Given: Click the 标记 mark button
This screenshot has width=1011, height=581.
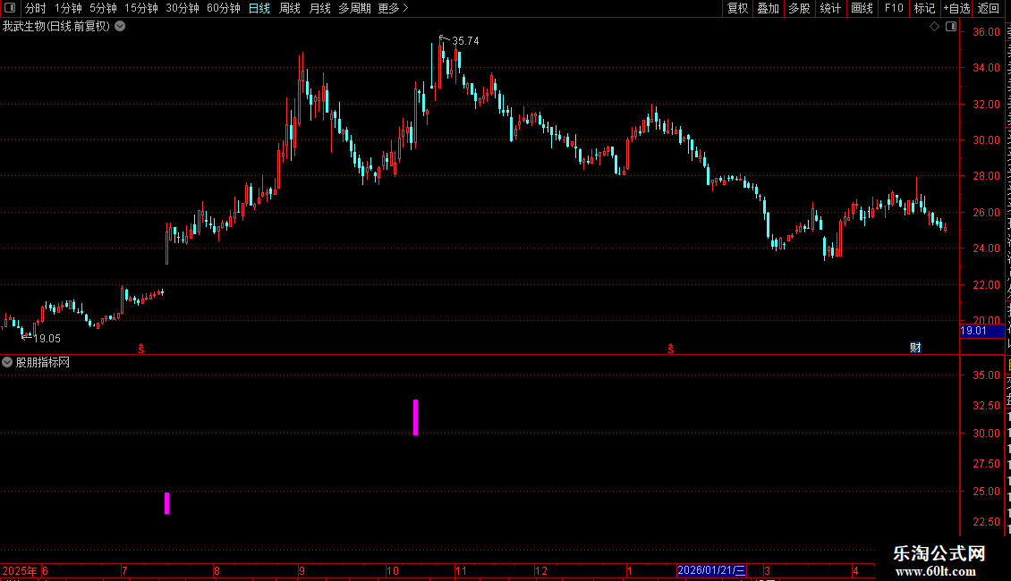Looking at the screenshot, I should pos(924,8).
